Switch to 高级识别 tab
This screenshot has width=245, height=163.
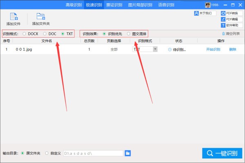click(73, 5)
